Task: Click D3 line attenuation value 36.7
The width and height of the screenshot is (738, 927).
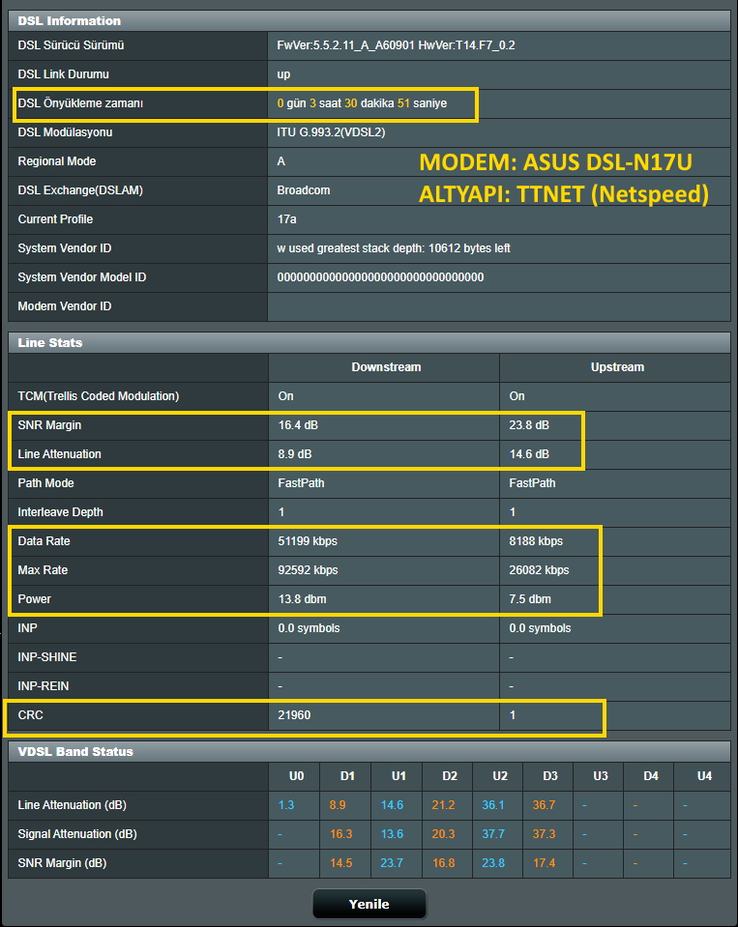Action: click(x=544, y=804)
